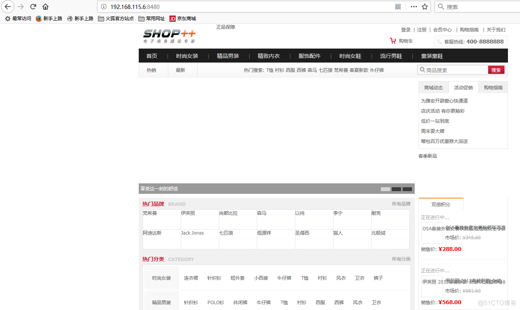Open 小西装 category link

coord(261,278)
